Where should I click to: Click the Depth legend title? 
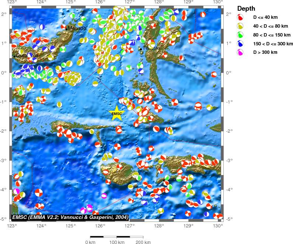click(x=246, y=8)
